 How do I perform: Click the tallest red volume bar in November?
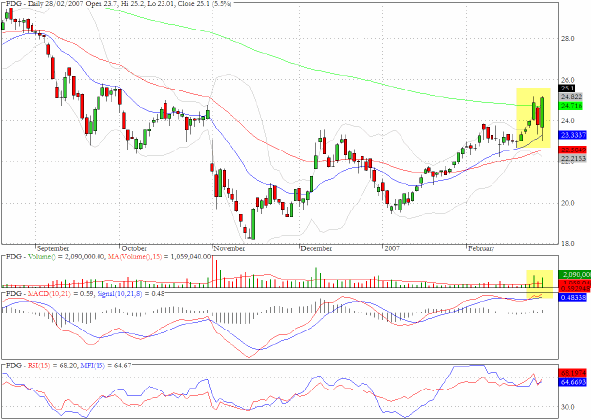(212, 271)
